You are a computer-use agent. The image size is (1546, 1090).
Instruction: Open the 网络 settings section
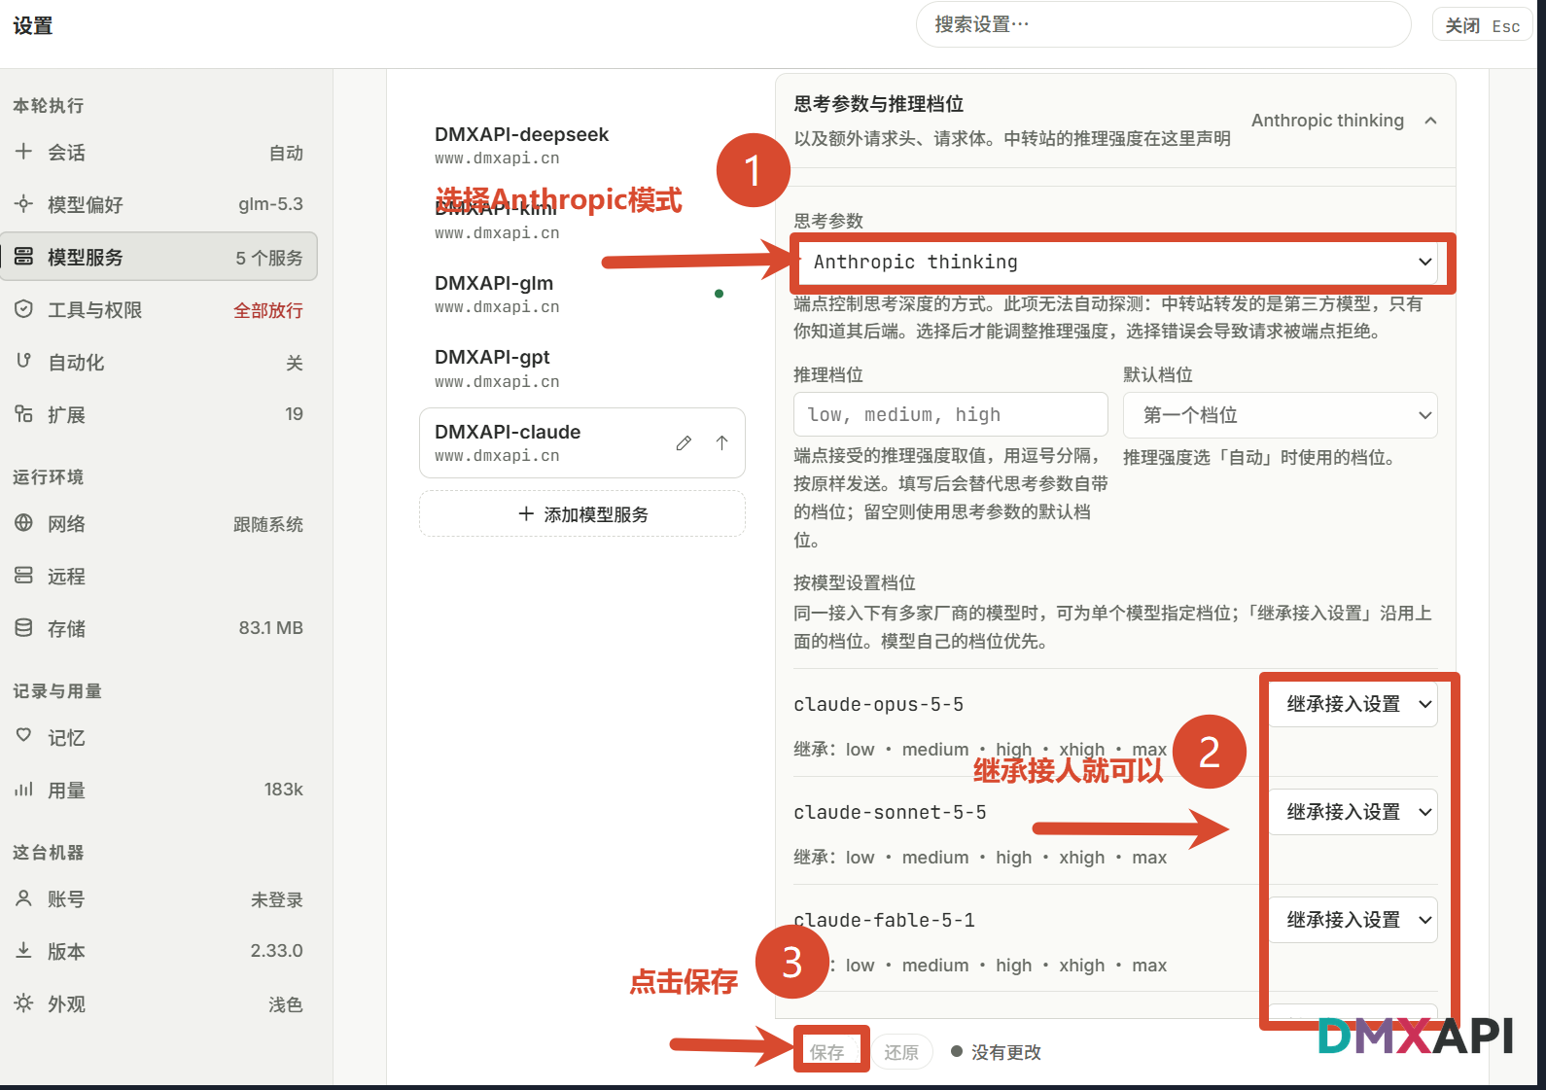158,524
